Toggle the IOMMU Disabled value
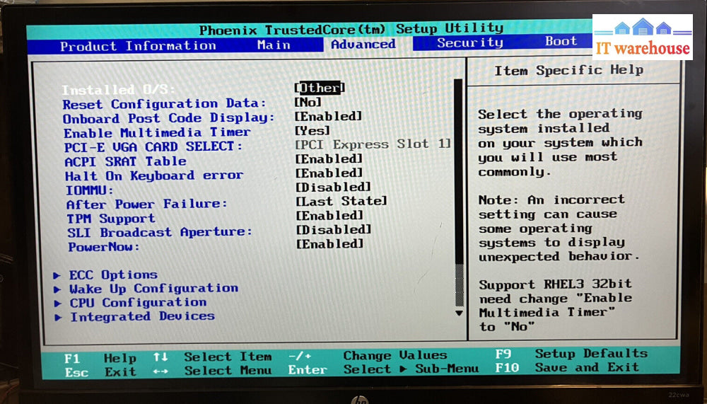 [332, 187]
